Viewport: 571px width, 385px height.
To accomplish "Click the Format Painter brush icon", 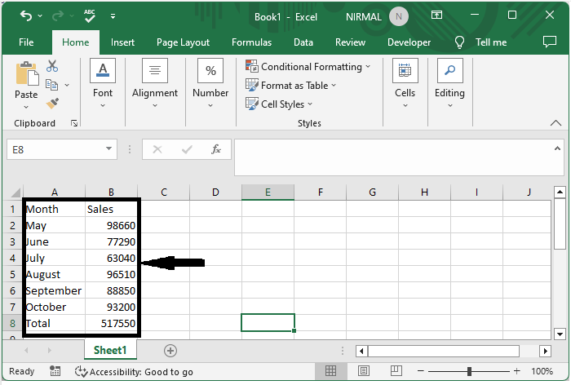I will click(52, 104).
